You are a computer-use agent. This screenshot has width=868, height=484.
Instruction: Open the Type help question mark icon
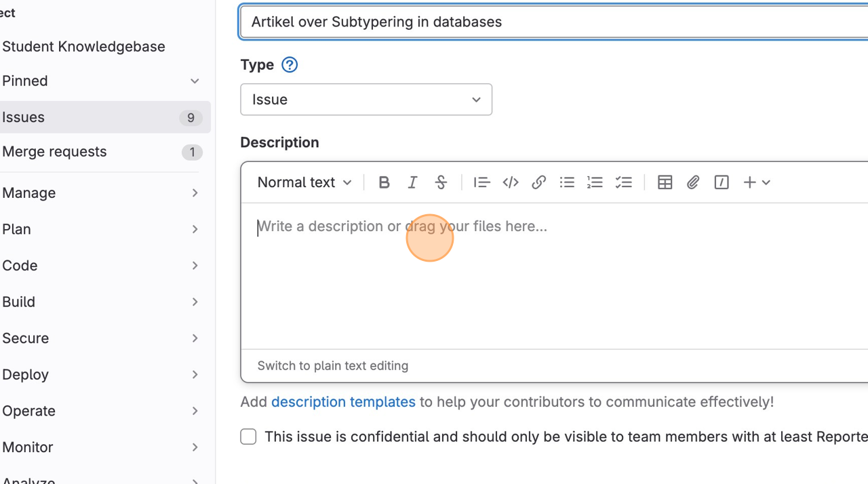290,65
